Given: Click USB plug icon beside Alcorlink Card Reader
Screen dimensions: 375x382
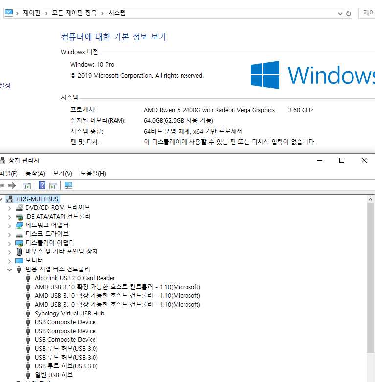Looking at the screenshot, I should pos(28,278).
